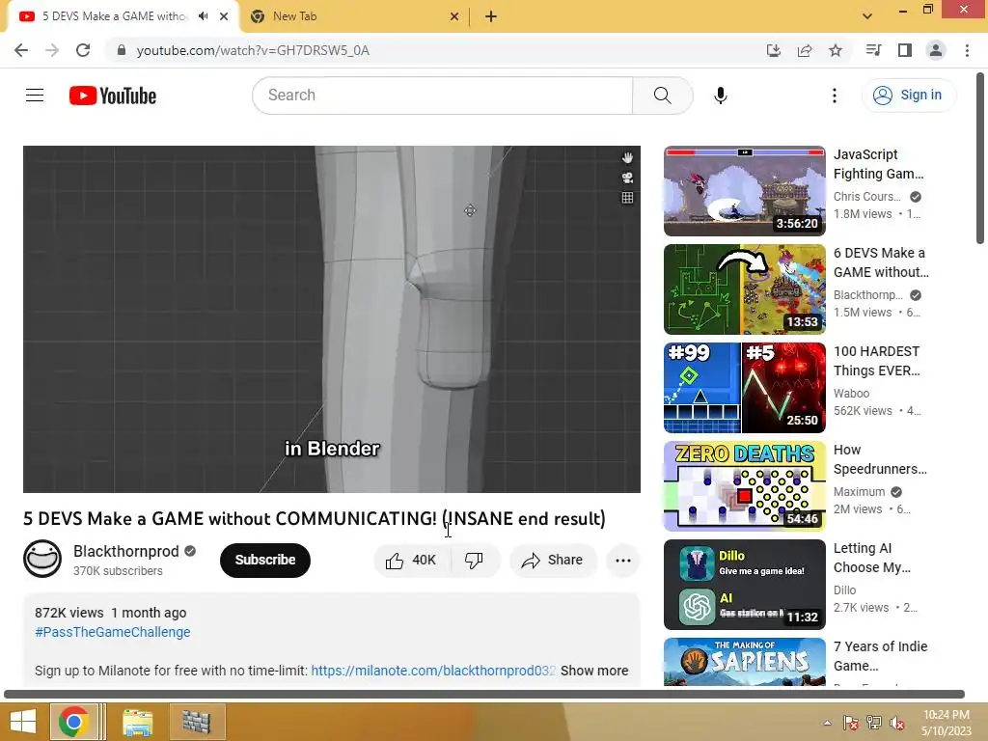Click the magnifier search button
Viewport: 988px width, 741px height.
point(662,96)
